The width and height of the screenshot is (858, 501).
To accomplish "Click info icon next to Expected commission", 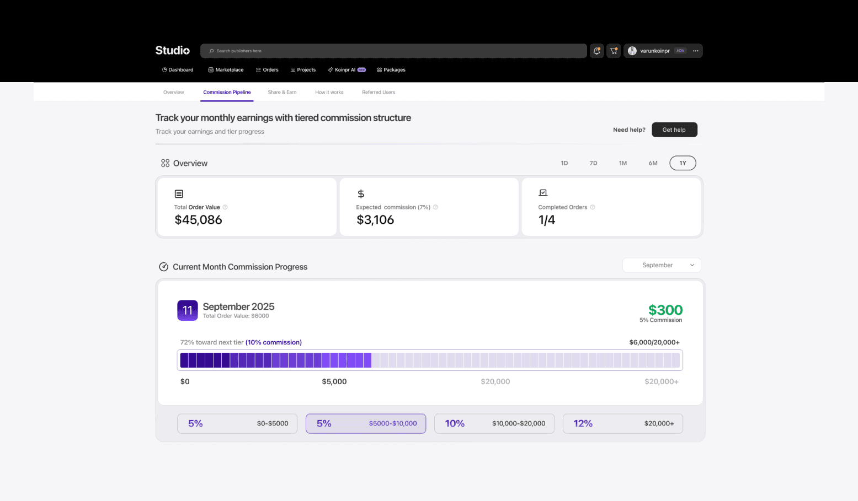I will pyautogui.click(x=435, y=207).
